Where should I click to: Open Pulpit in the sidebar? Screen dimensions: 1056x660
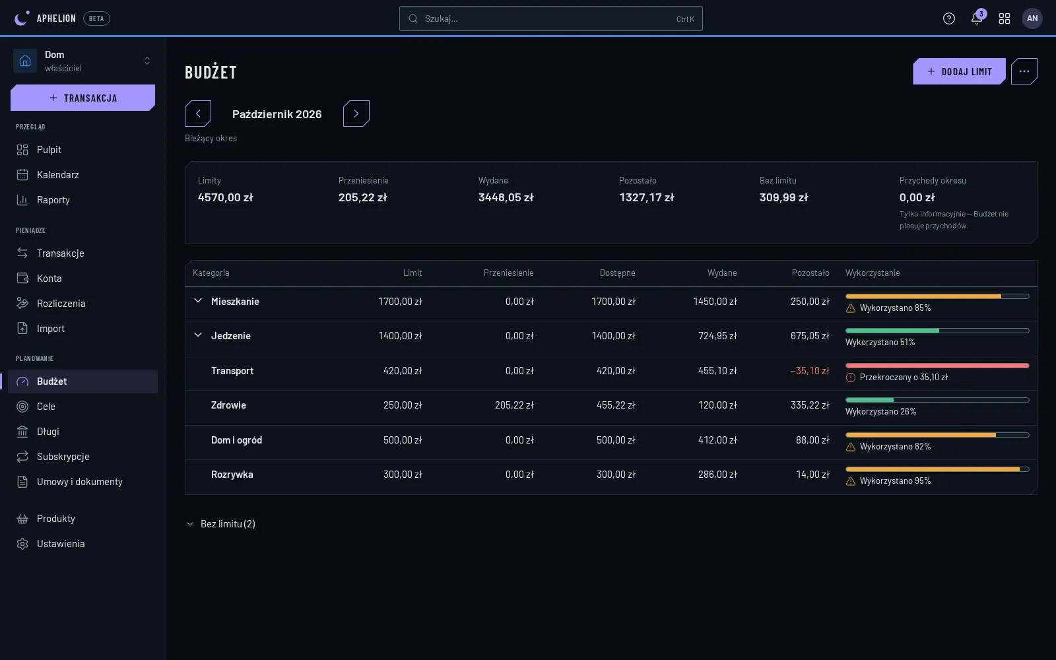click(x=83, y=150)
